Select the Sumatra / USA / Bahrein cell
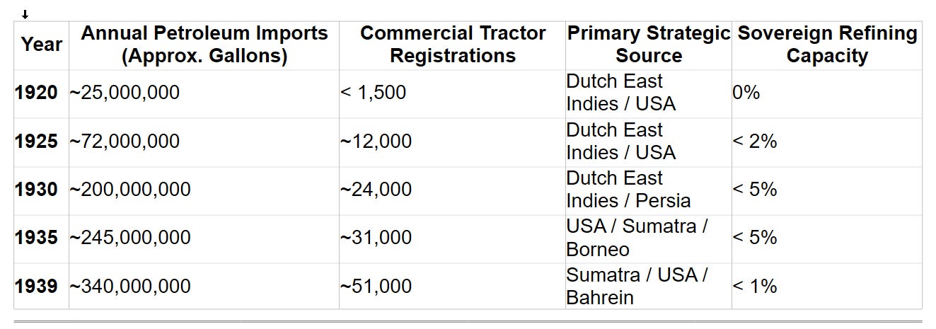The width and height of the screenshot is (936, 329). click(649, 286)
